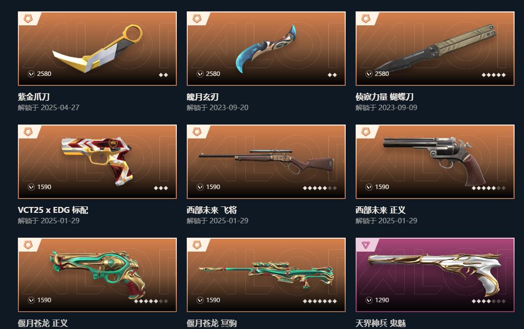Click the VP currency icon beside 1290
The width and height of the screenshot is (524, 329).
pyautogui.click(x=369, y=300)
